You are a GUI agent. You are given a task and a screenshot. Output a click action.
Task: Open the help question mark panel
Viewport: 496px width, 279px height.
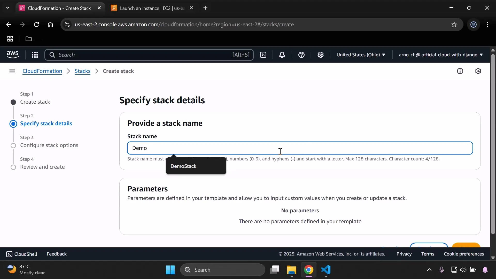coord(301,55)
